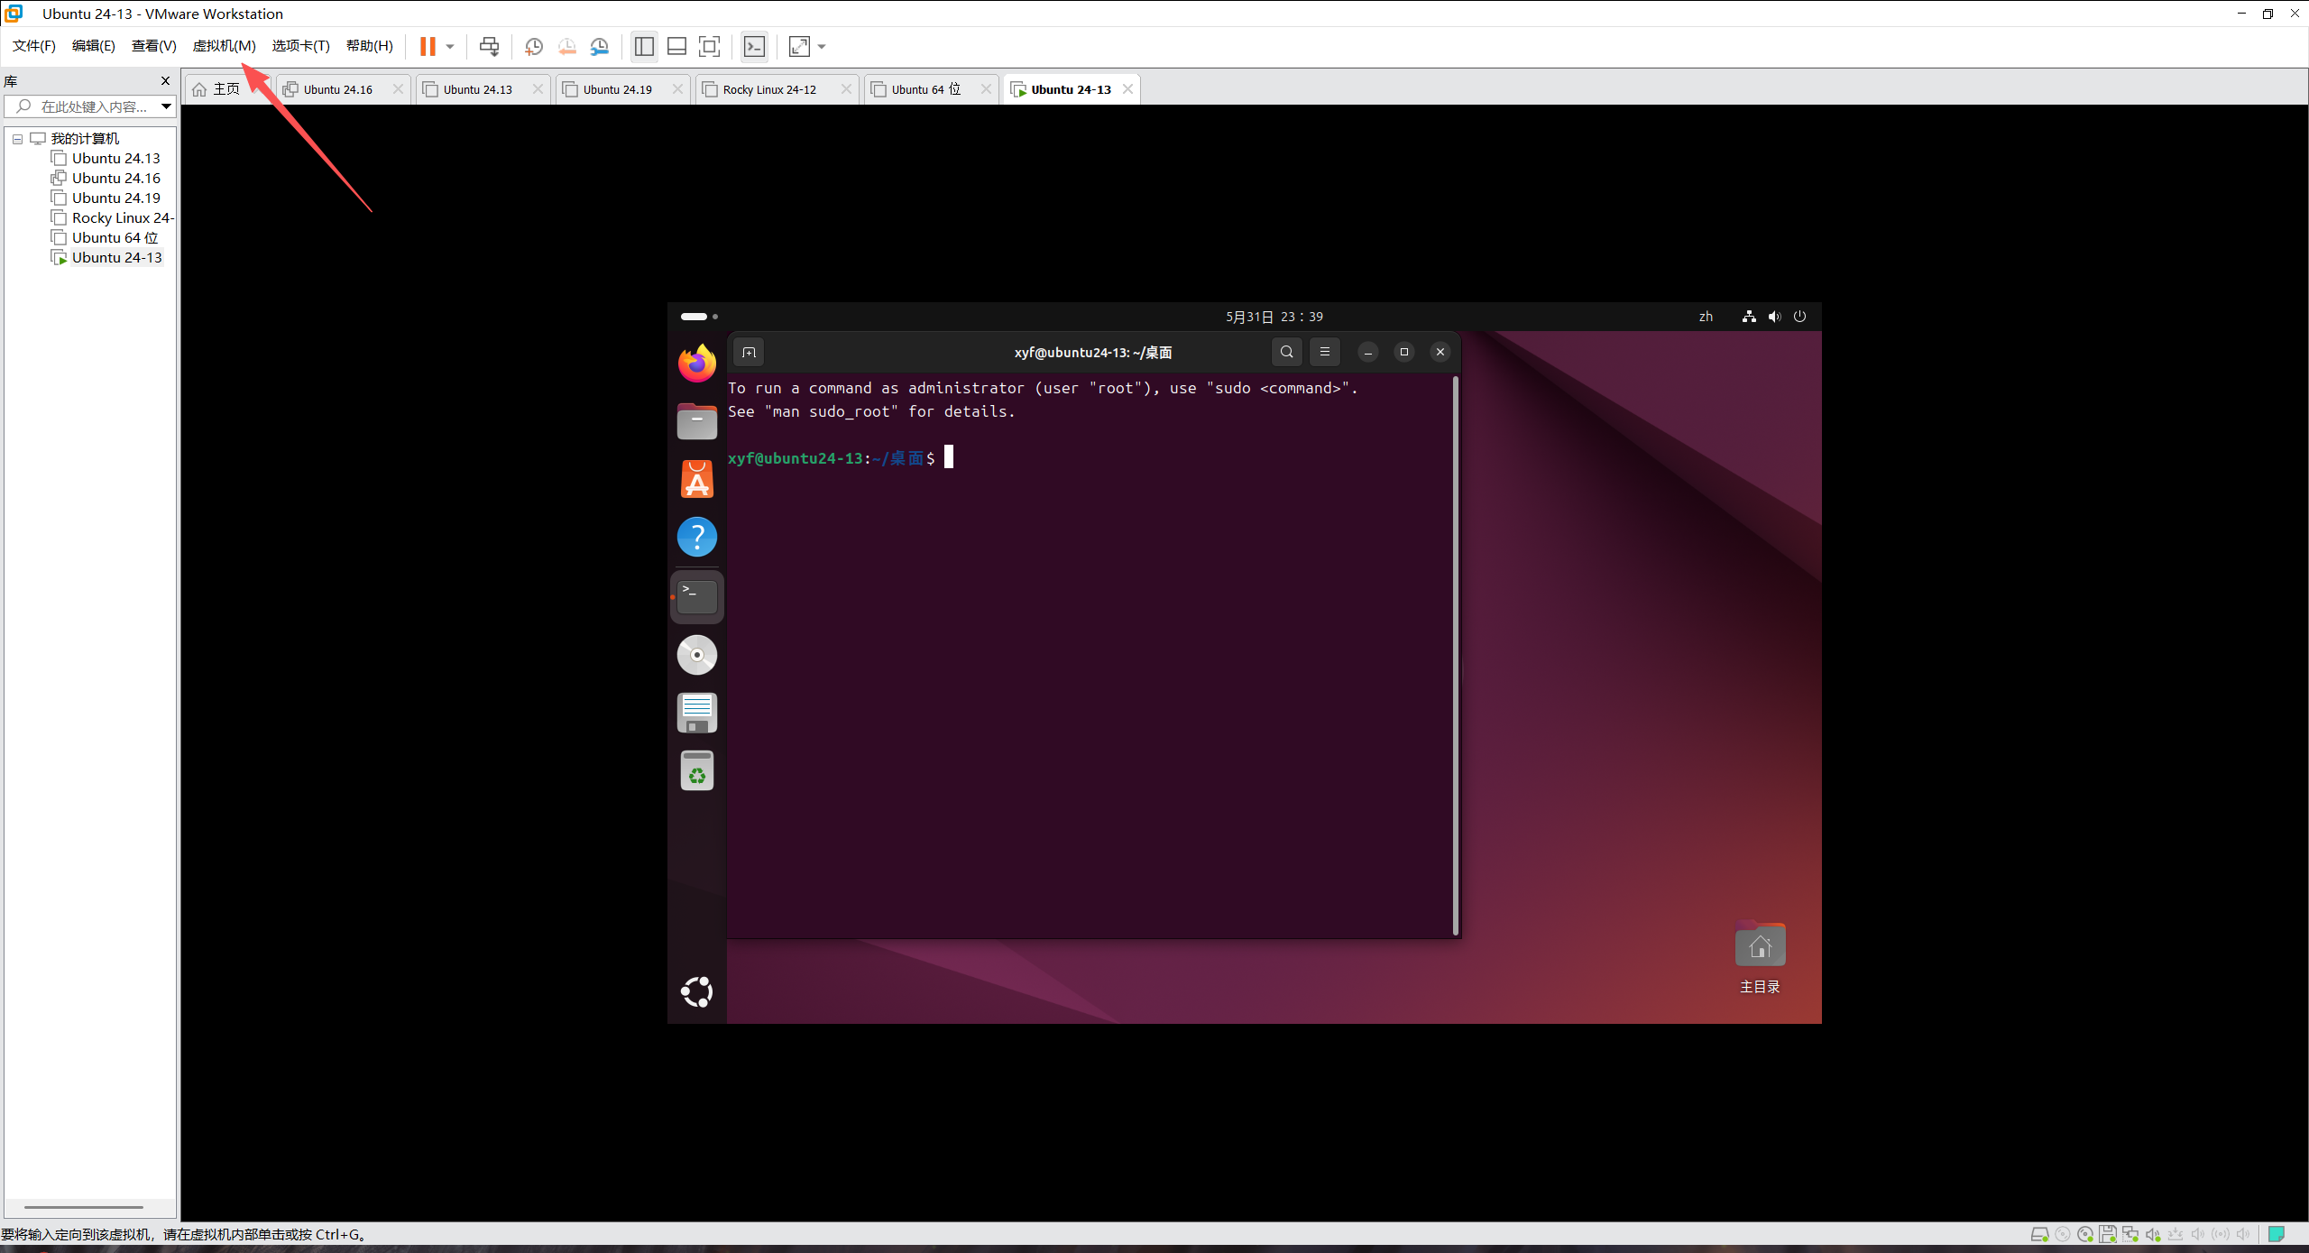Close the Ubuntu 24.13 tab
The height and width of the screenshot is (1253, 2309).
pyautogui.click(x=538, y=88)
